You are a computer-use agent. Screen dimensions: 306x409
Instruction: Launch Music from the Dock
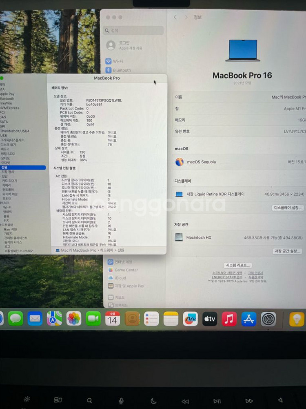[229, 319]
